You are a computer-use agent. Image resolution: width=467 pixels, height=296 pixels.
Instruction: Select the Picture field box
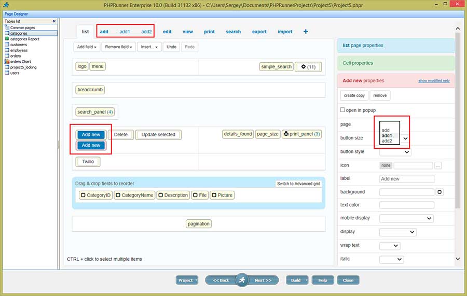(x=222, y=195)
